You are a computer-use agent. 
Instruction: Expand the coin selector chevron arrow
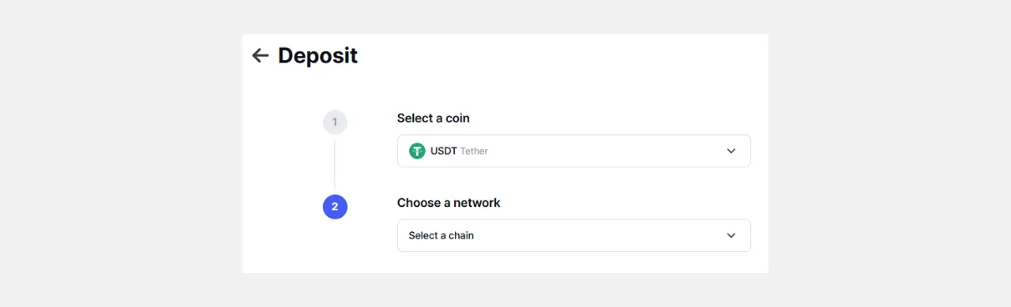pyautogui.click(x=731, y=151)
